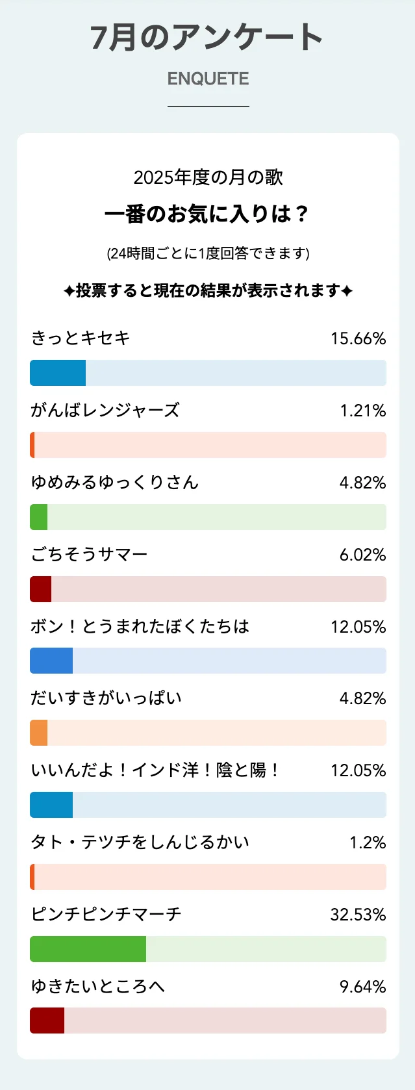Click the ENQUETE subtitle
Viewport: 415px width, 1090px height.
click(208, 79)
